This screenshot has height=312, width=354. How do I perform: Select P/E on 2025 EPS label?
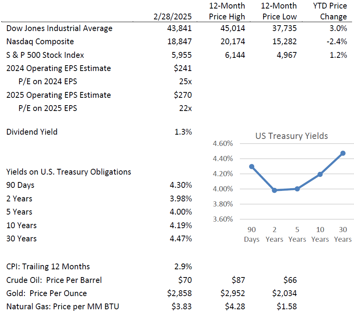(48, 108)
